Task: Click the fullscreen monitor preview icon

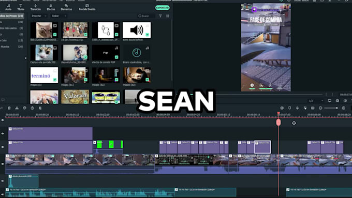Action: (x=330, y=101)
